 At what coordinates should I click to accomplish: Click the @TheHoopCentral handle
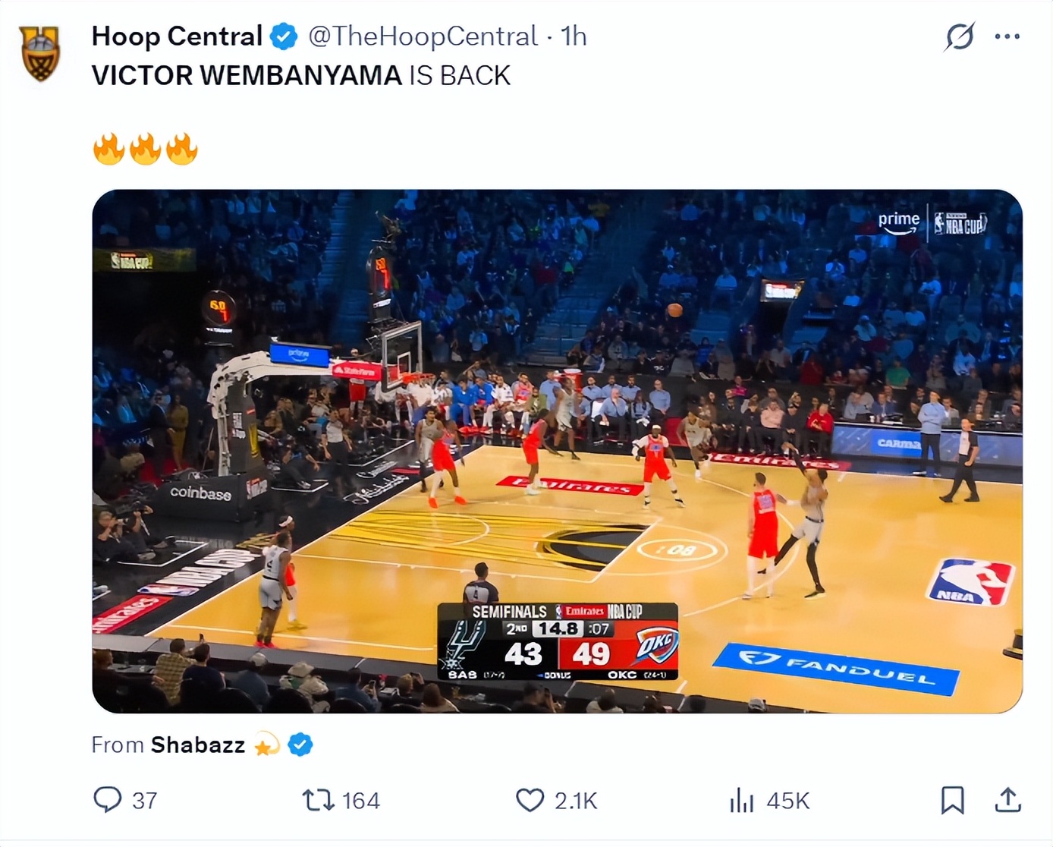pyautogui.click(x=423, y=36)
